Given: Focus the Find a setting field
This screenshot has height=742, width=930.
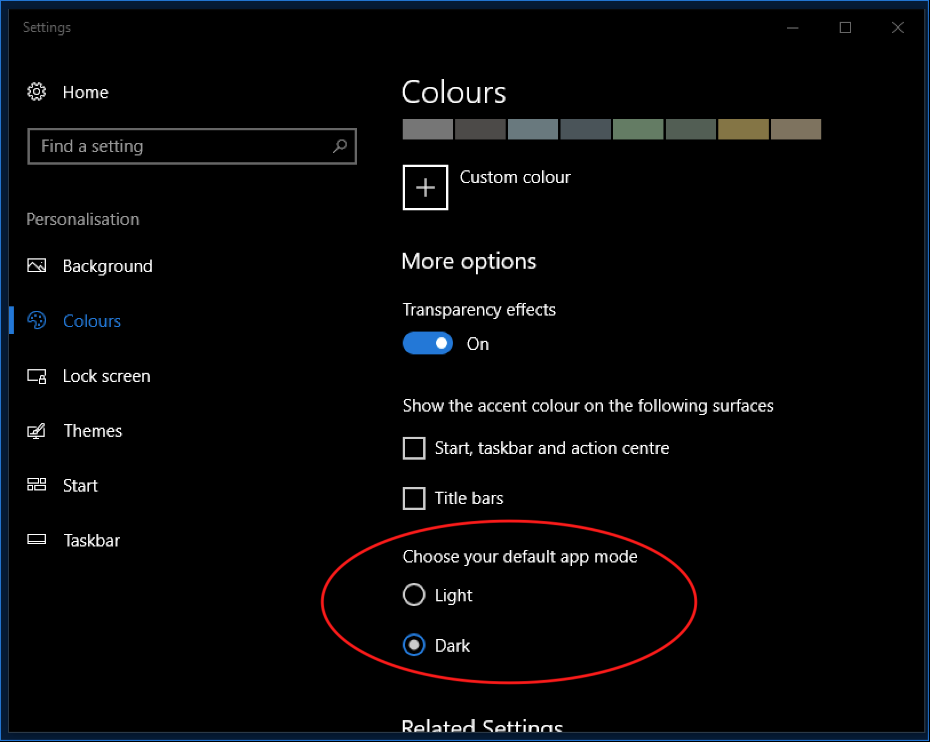Looking at the screenshot, I should (183, 146).
